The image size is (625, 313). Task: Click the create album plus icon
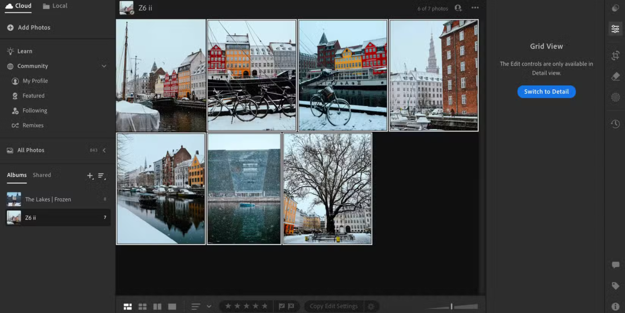[90, 176]
